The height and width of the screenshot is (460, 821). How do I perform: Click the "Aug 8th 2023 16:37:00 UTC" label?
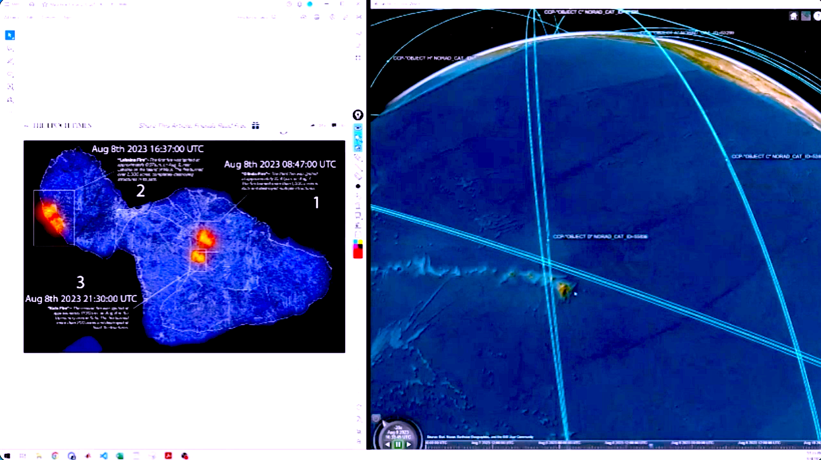pyautogui.click(x=148, y=149)
